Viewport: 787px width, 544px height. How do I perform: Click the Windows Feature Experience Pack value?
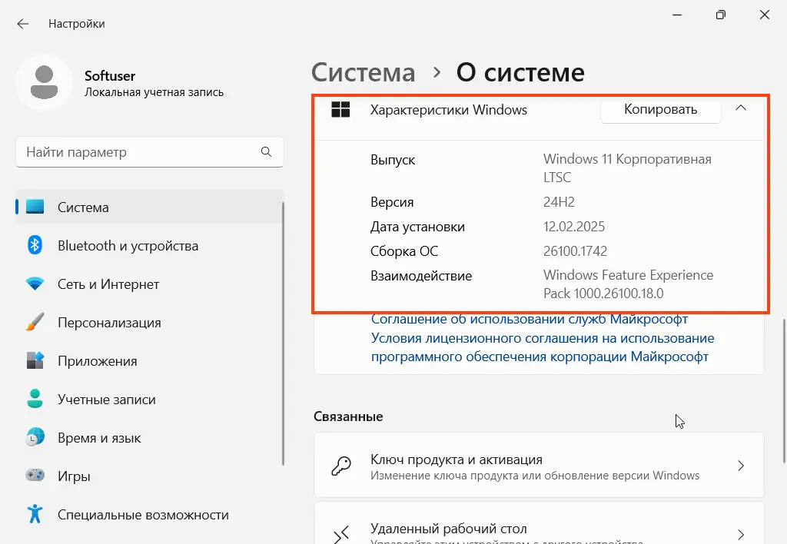629,284
